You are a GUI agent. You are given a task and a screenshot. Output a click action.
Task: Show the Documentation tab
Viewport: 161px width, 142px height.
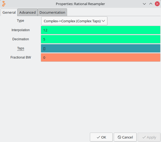point(52,12)
